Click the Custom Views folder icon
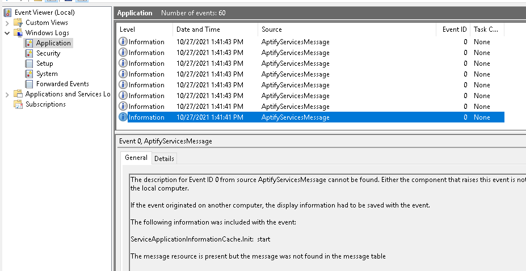526x271 pixels. 18,23
